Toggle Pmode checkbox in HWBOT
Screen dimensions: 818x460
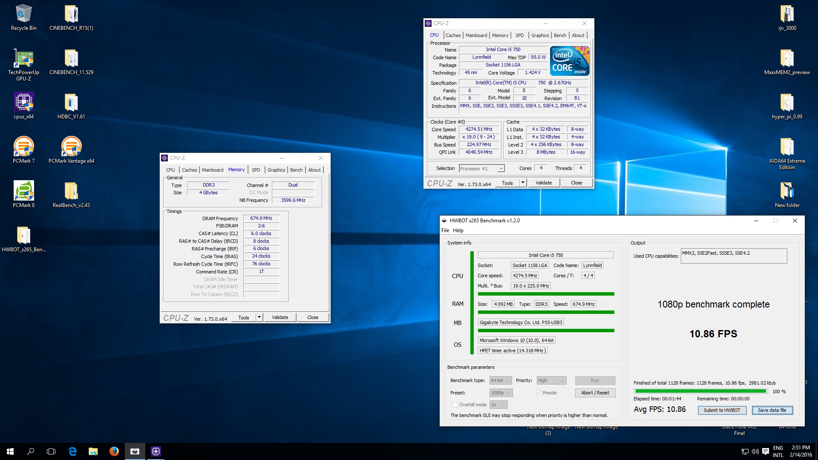click(x=539, y=393)
